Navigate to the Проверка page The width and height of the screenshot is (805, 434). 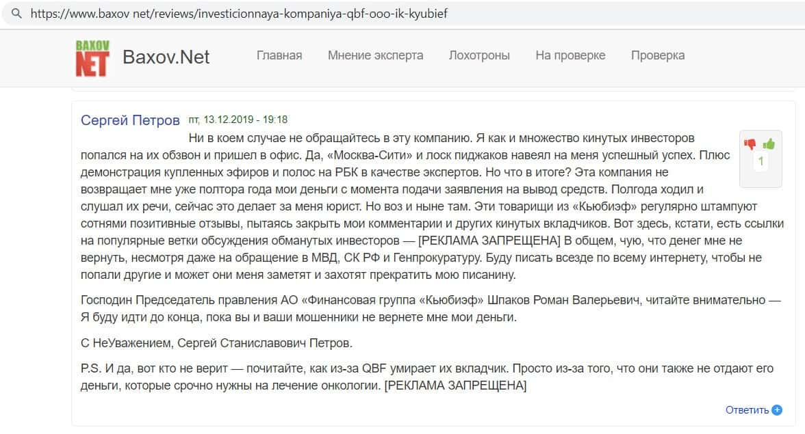[x=657, y=55]
